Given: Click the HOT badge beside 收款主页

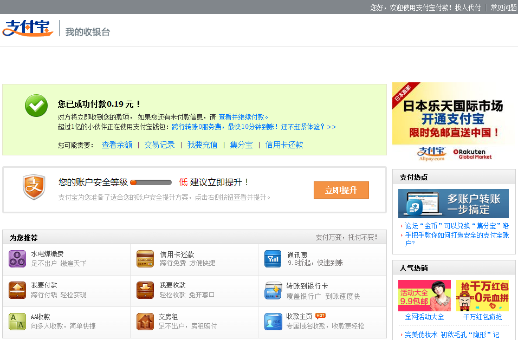Looking at the screenshot, I should [x=320, y=316].
